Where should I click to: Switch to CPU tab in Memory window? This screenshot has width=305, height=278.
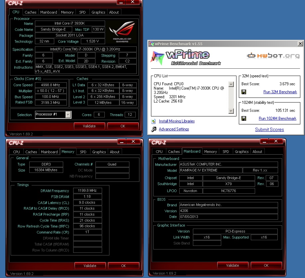[x=16, y=152]
